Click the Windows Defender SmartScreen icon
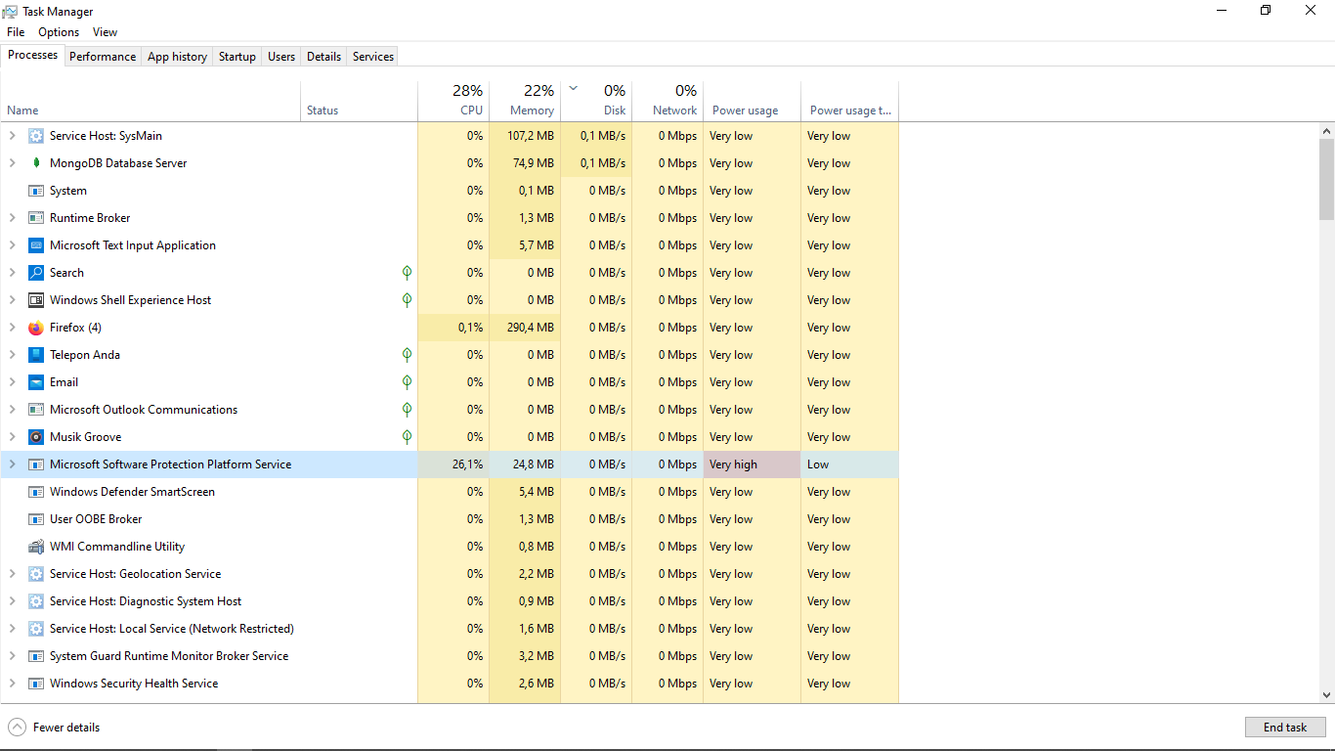 [36, 492]
